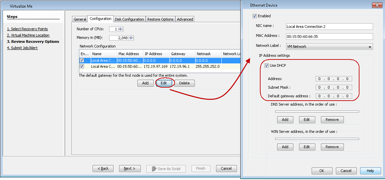Click the Finish button

[x=200, y=168]
